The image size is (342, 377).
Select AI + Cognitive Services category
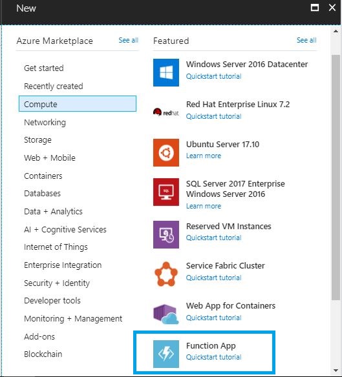(65, 229)
